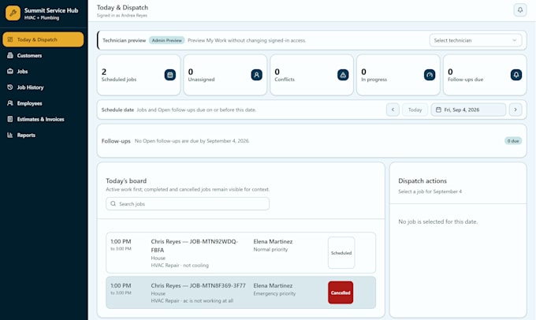Image resolution: width=536 pixels, height=320 pixels.
Task: Click the Scheduled jobs count card
Action: [139, 75]
